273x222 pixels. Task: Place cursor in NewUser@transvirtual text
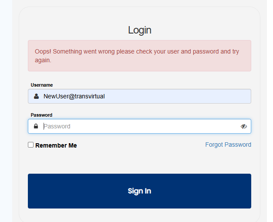coord(74,96)
